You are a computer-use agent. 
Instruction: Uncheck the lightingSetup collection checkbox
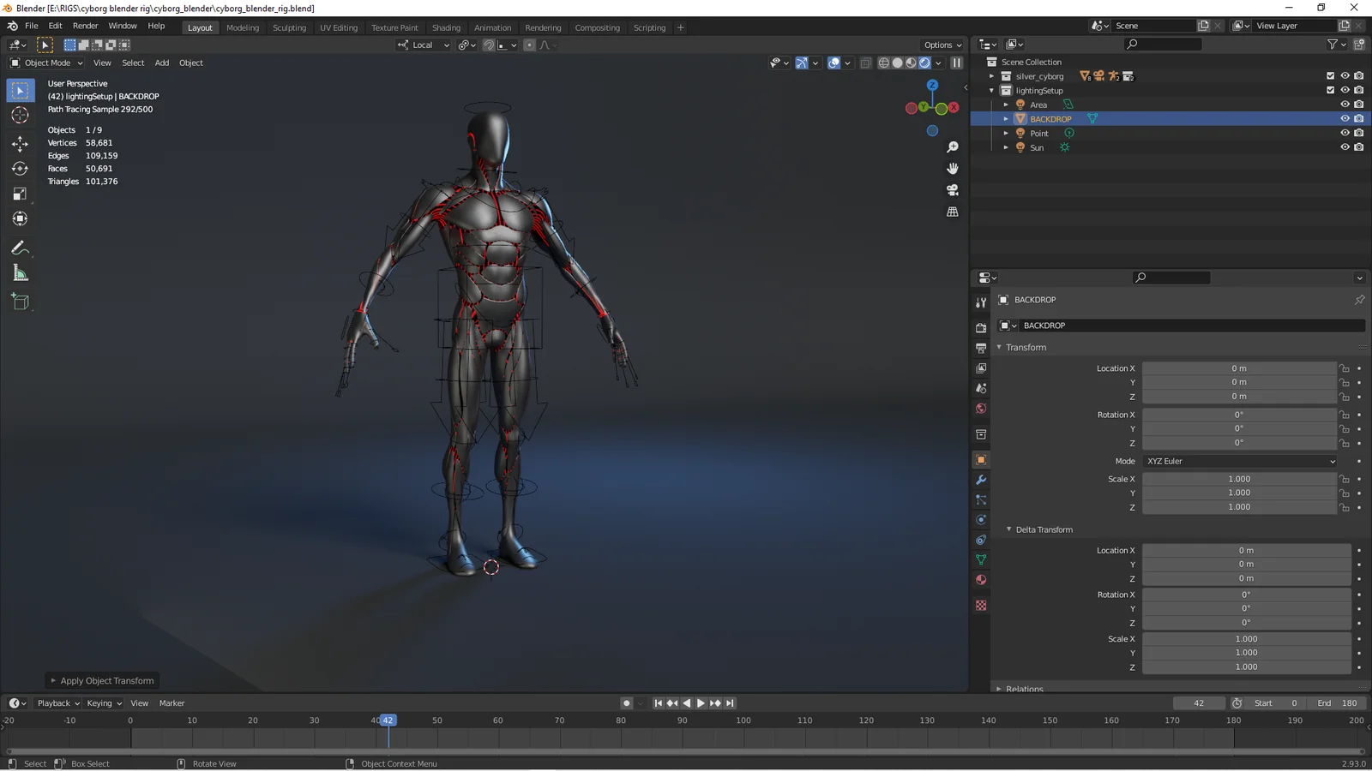[1329, 90]
